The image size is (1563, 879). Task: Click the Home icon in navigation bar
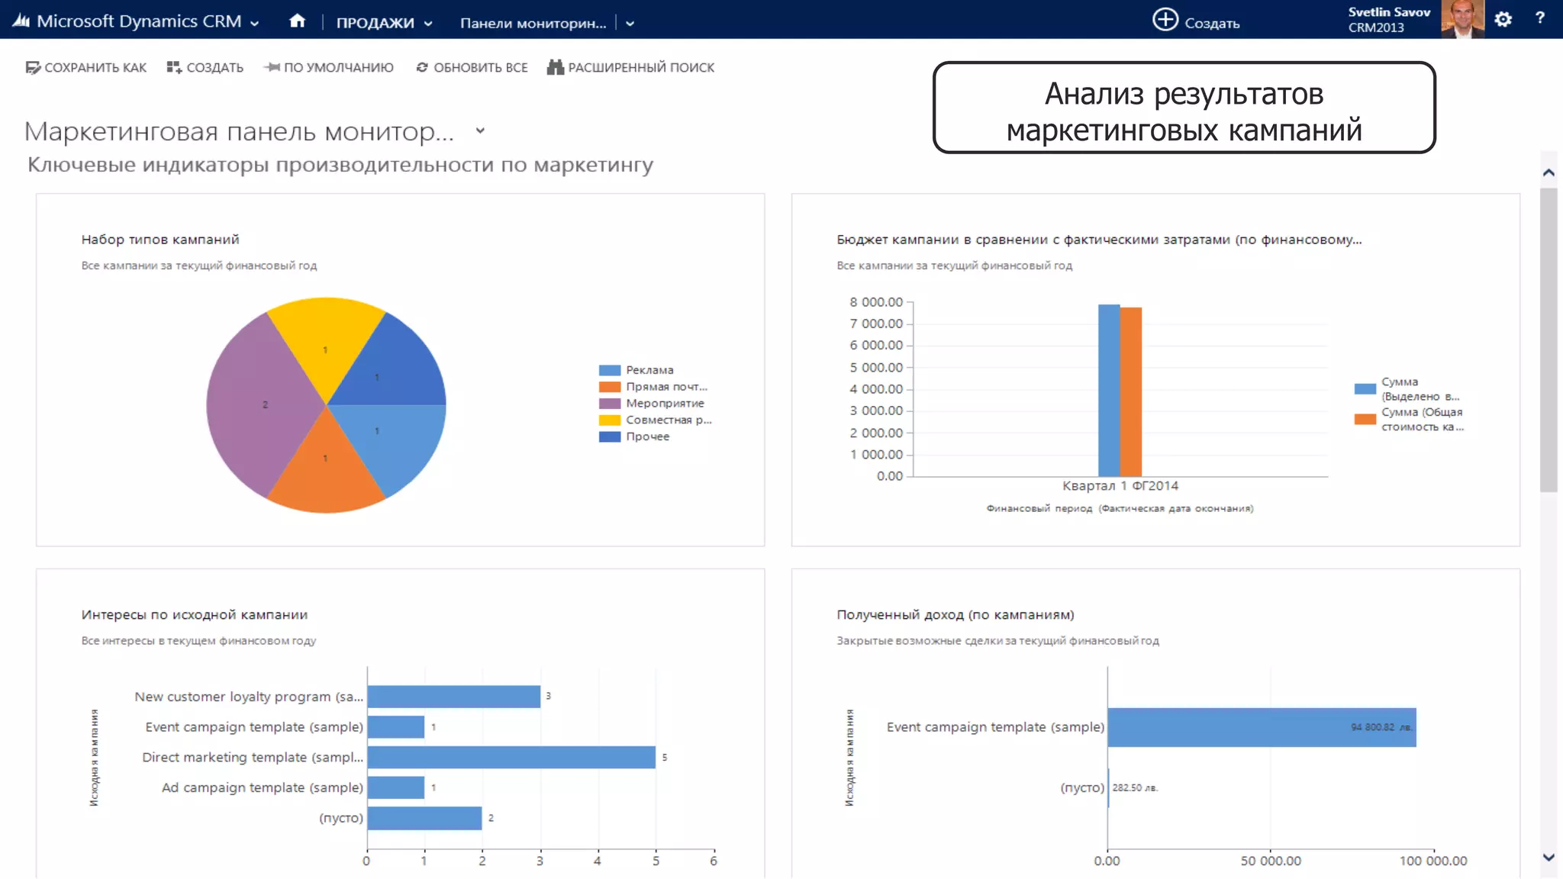coord(297,21)
